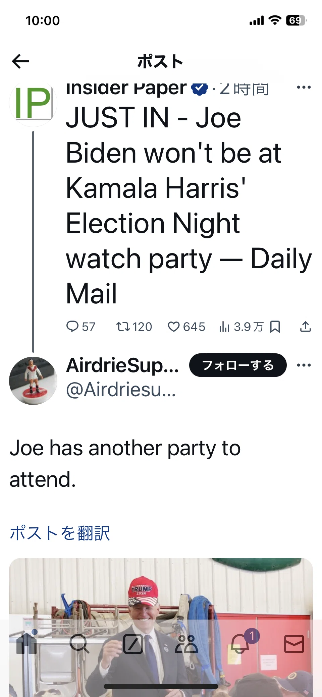This screenshot has height=697, width=322.
Task: Open Insider Paper IP profile avatar
Action: tap(33, 103)
